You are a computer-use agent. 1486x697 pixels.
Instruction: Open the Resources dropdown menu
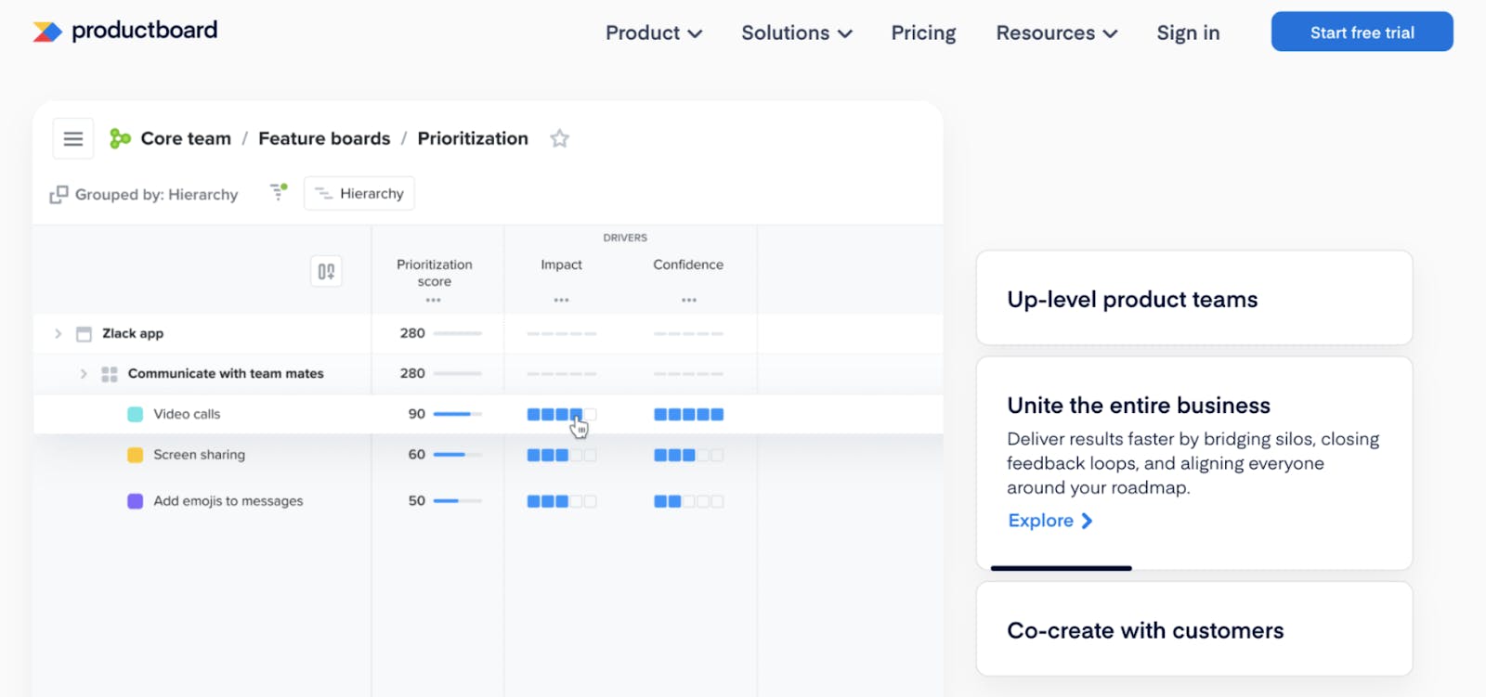pos(1057,32)
